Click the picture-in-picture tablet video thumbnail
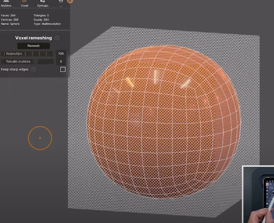Image resolution: width=274 pixels, height=223 pixels. point(258,194)
